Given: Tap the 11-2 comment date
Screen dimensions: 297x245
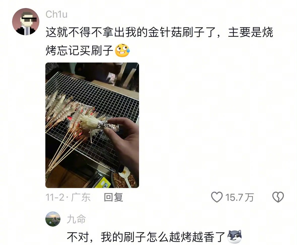Looking at the screenshot, I should (55, 197).
